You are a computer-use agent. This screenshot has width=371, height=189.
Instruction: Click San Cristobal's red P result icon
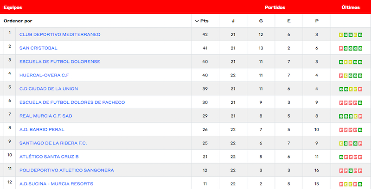(341, 48)
